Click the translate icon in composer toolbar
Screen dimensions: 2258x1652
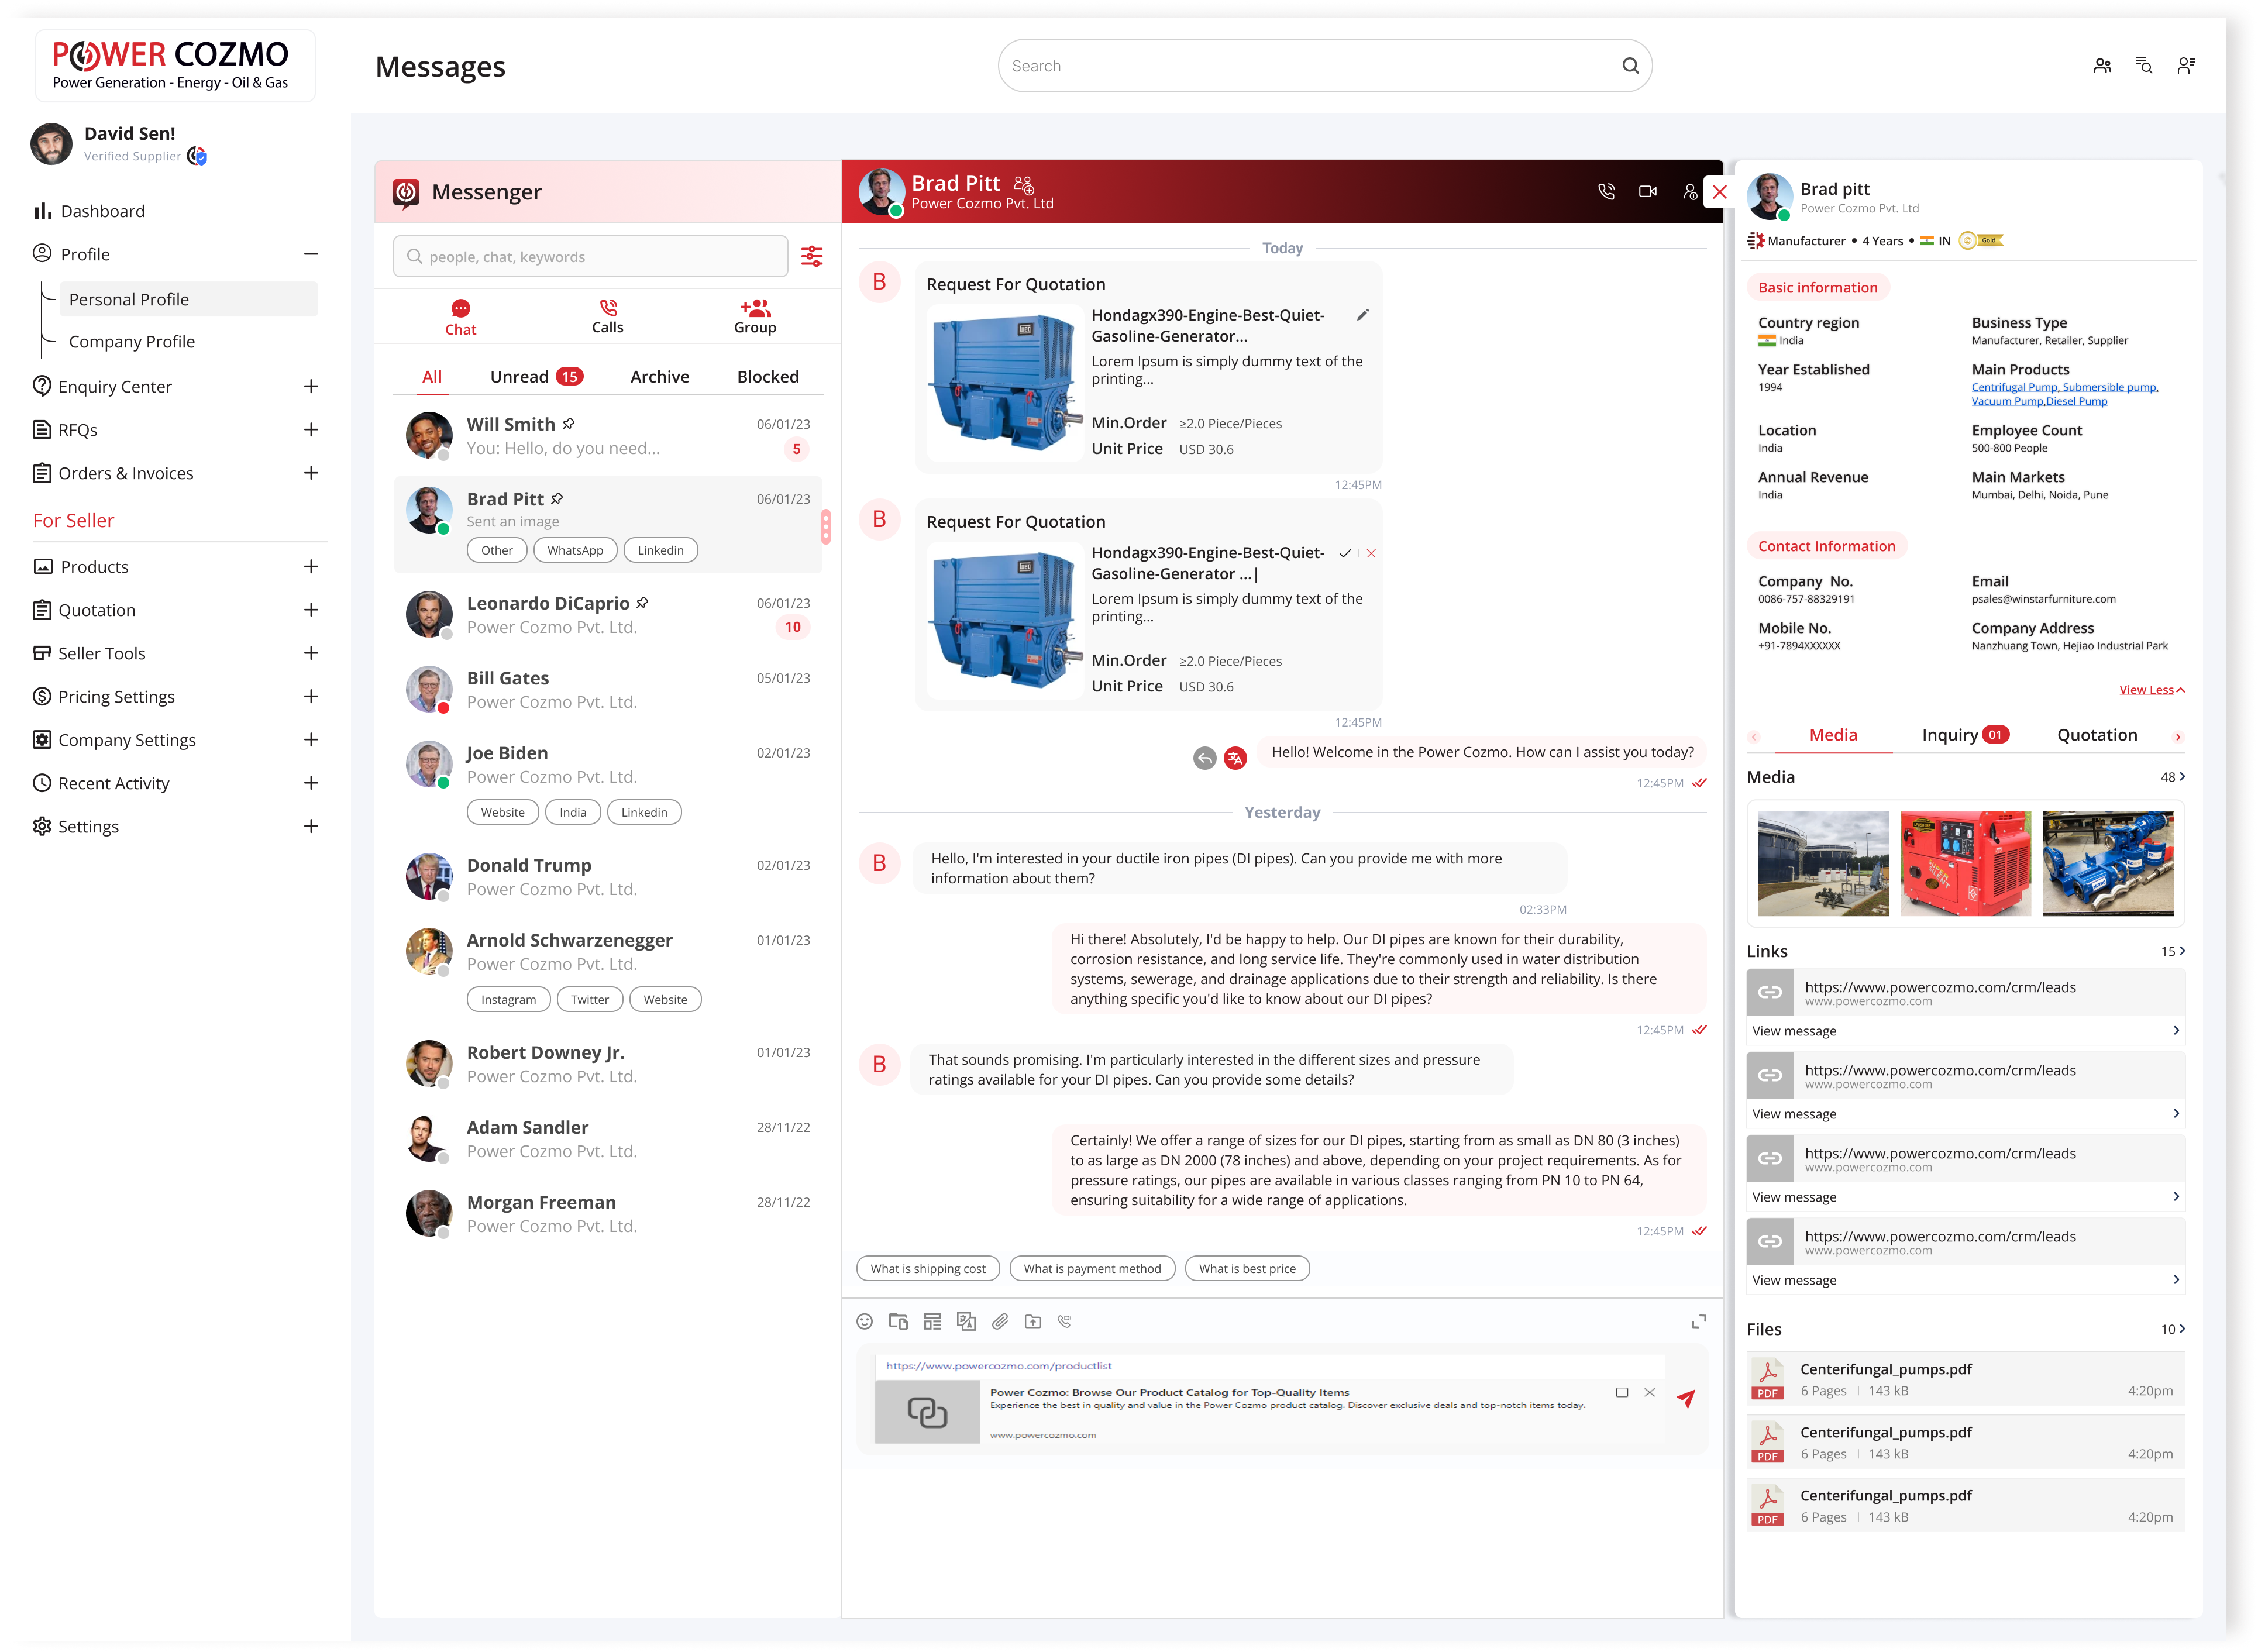(x=966, y=1321)
